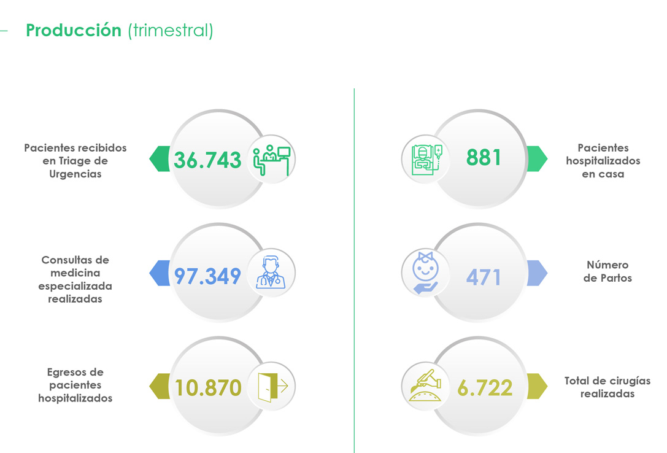Click the green arrow beside 36.743
Image resolution: width=667 pixels, height=453 pixels.
[160, 158]
